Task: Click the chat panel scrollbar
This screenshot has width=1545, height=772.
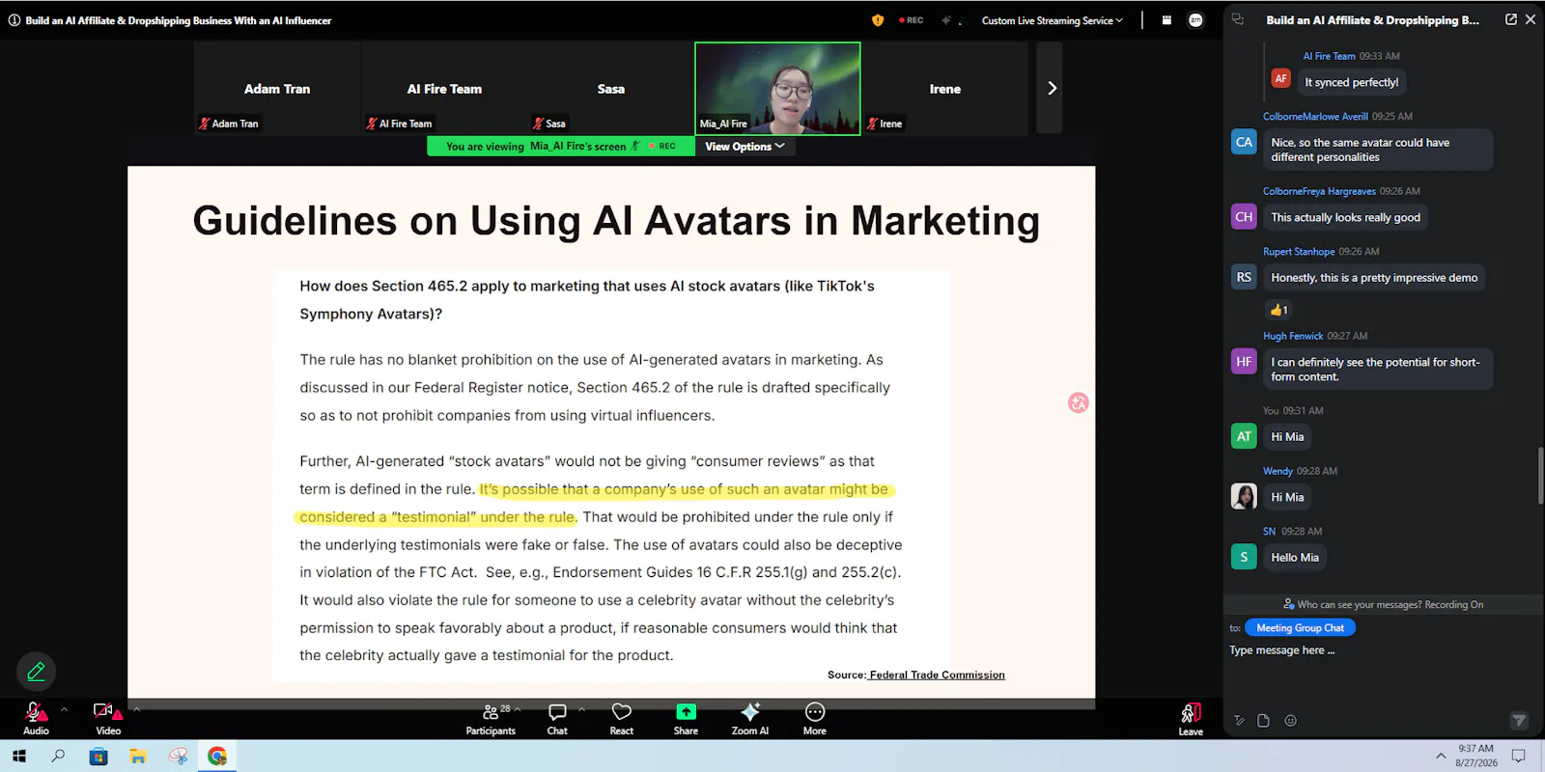Action: [x=1540, y=476]
